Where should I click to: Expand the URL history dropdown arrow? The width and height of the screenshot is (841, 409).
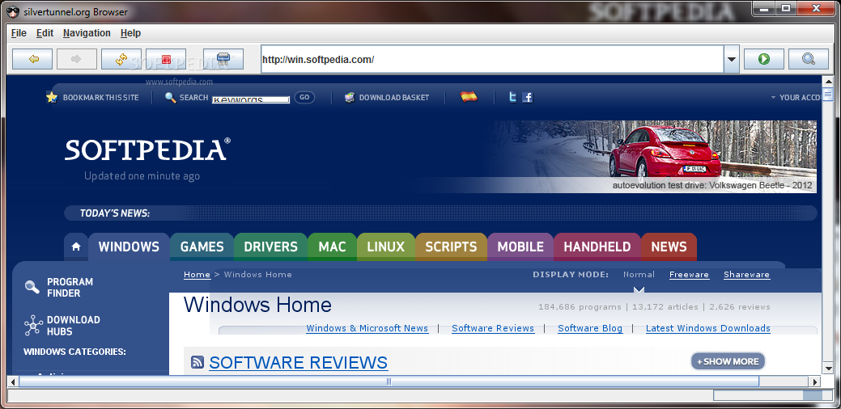[x=732, y=60]
